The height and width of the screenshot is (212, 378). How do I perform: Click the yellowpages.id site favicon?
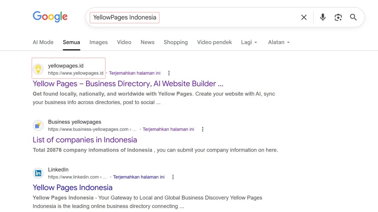[38, 69]
